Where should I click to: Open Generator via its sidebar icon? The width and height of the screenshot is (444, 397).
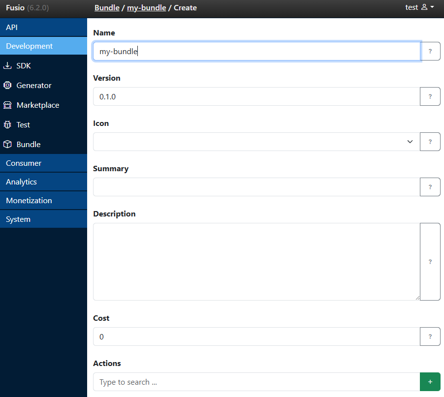8,85
